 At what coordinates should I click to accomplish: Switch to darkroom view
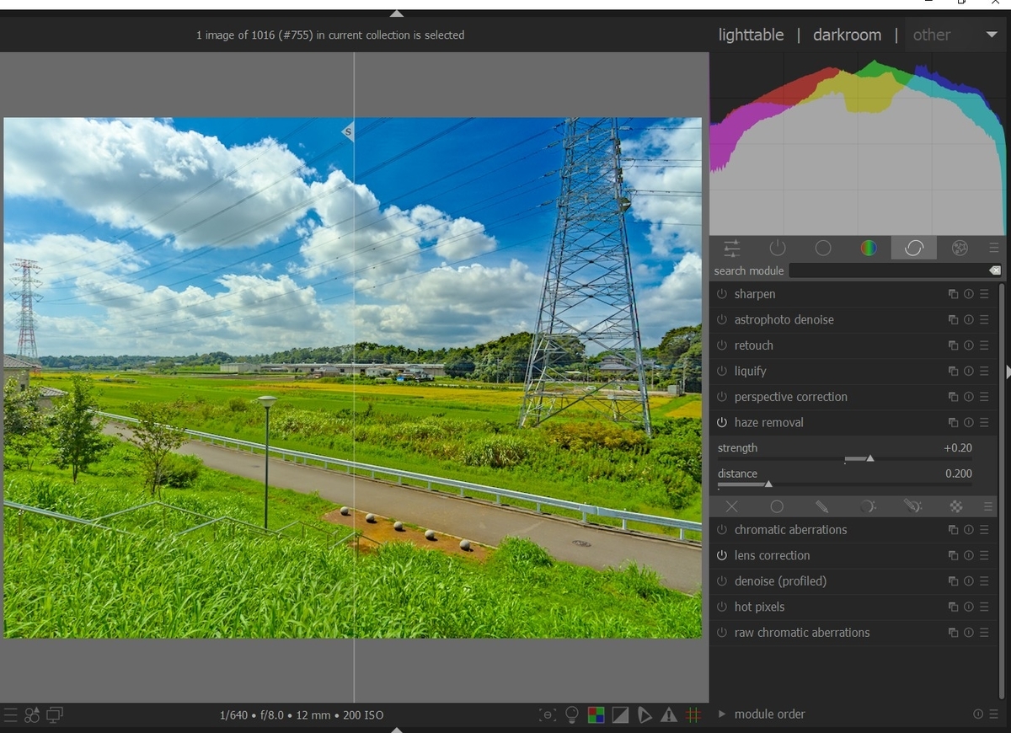pos(847,35)
